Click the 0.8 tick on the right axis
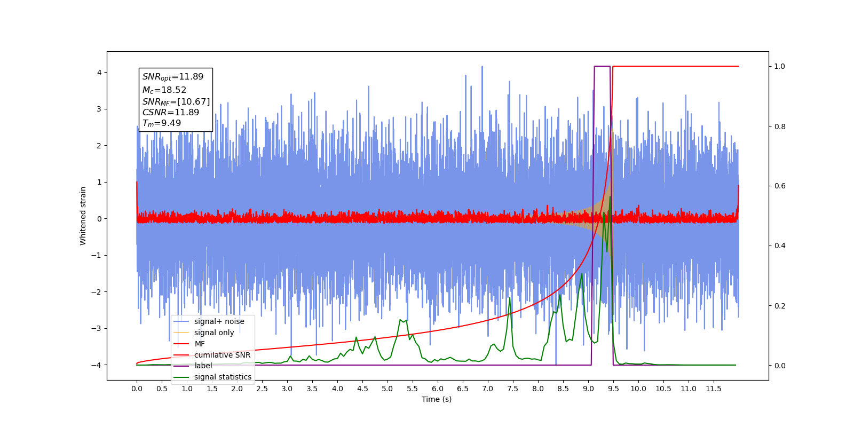 pos(780,126)
